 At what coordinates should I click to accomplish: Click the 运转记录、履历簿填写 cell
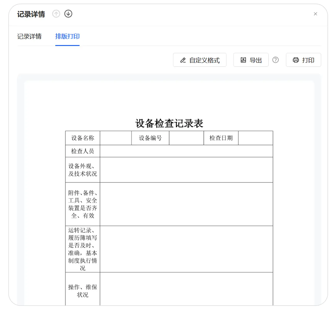click(x=83, y=249)
